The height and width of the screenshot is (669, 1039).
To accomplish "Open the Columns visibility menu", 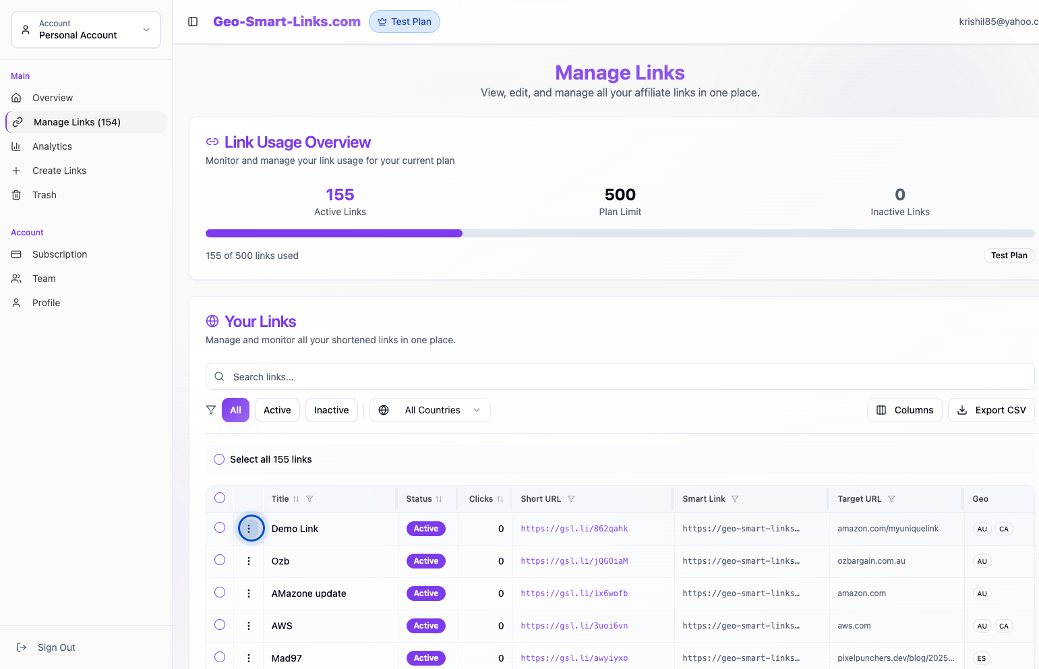I will pos(904,410).
